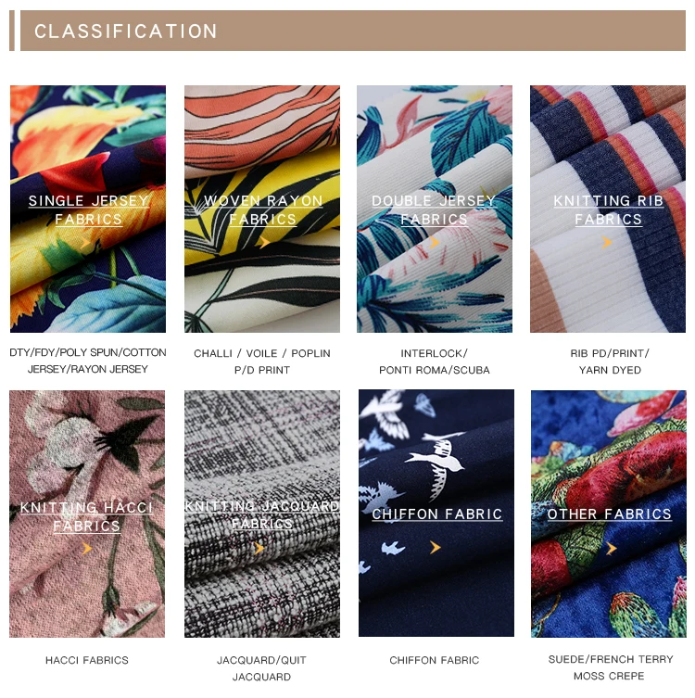695x698 pixels.
Task: Open the Single Jersey Fabrics title link
Action: click(x=88, y=210)
